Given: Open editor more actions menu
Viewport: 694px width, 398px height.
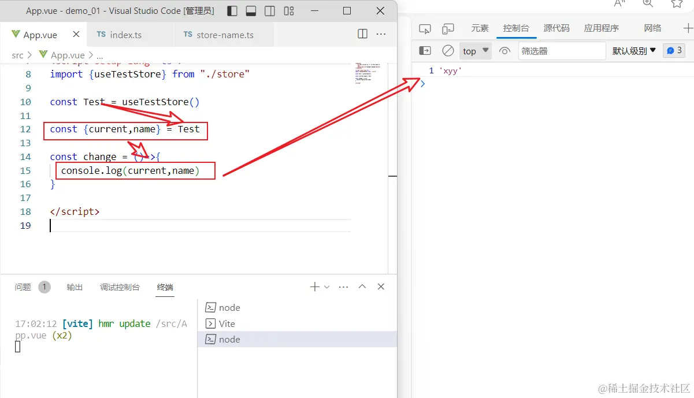Looking at the screenshot, I should click(381, 34).
